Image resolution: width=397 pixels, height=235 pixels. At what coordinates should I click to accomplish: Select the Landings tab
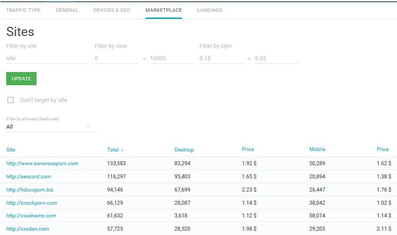(x=210, y=10)
